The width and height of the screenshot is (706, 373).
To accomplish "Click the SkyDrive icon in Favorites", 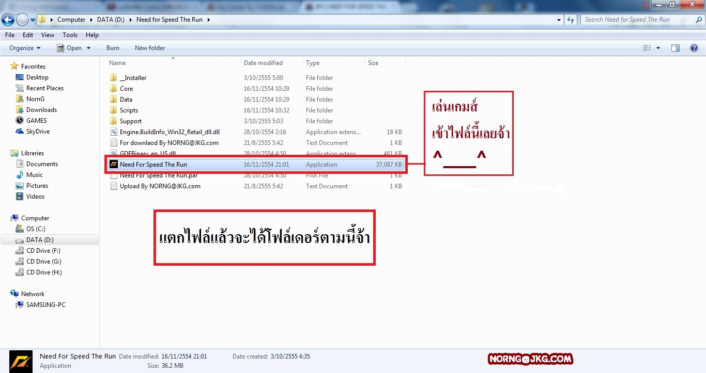I will 20,132.
